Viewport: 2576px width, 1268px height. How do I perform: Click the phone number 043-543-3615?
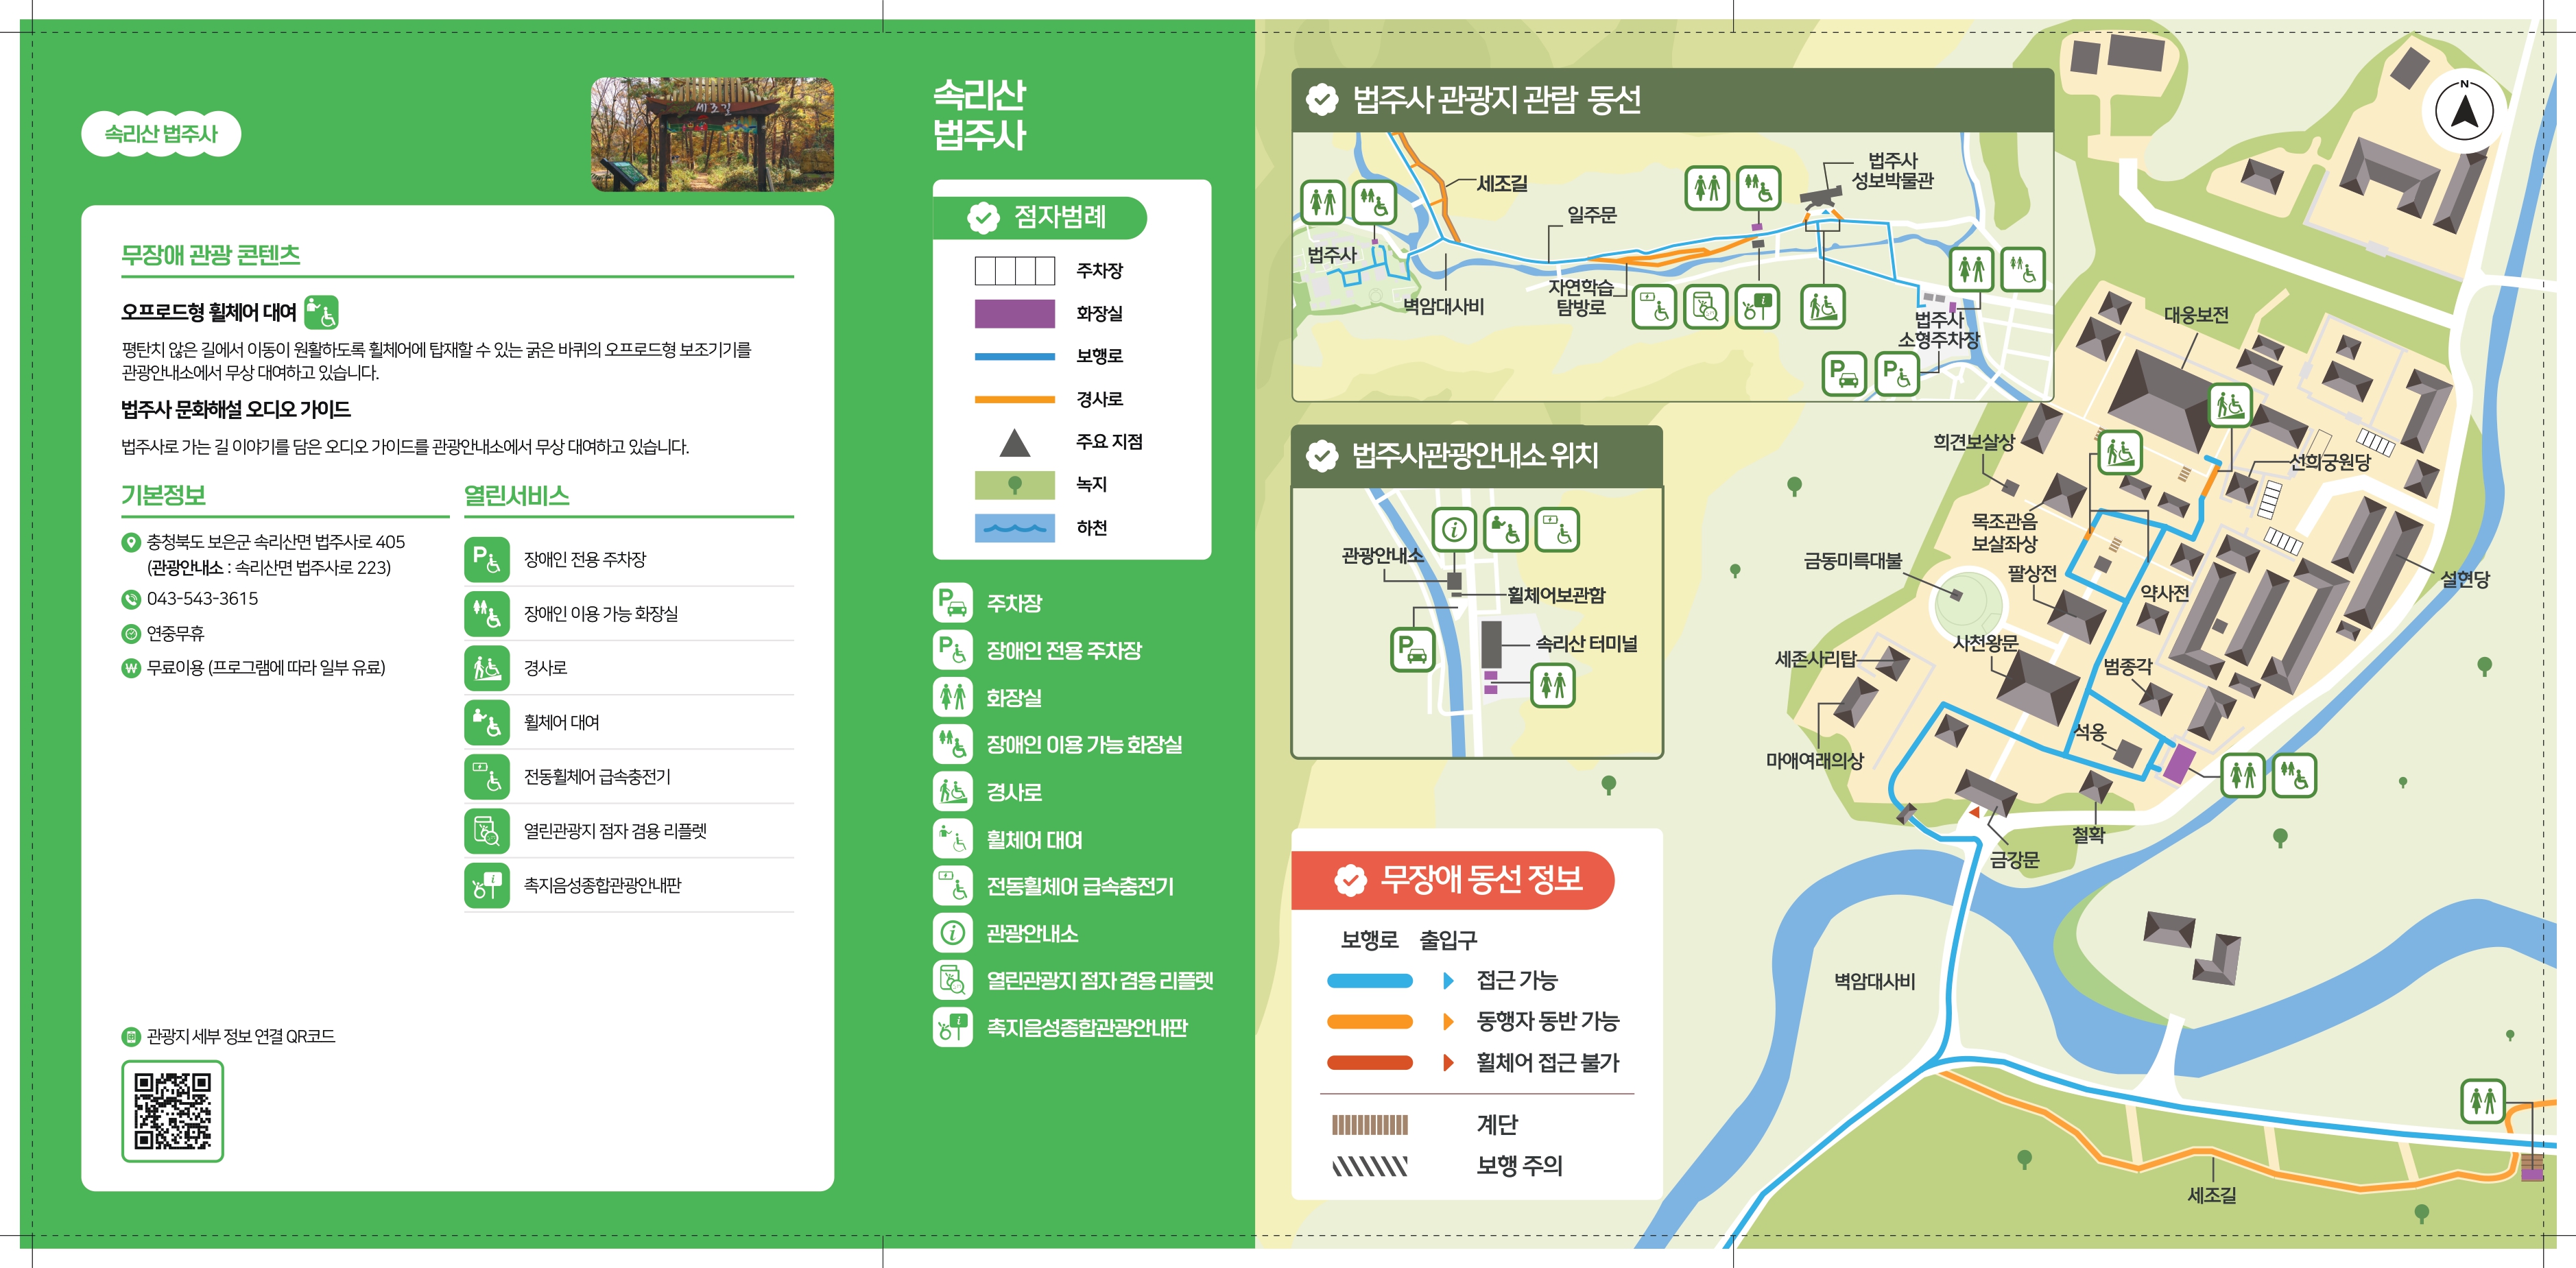point(203,599)
